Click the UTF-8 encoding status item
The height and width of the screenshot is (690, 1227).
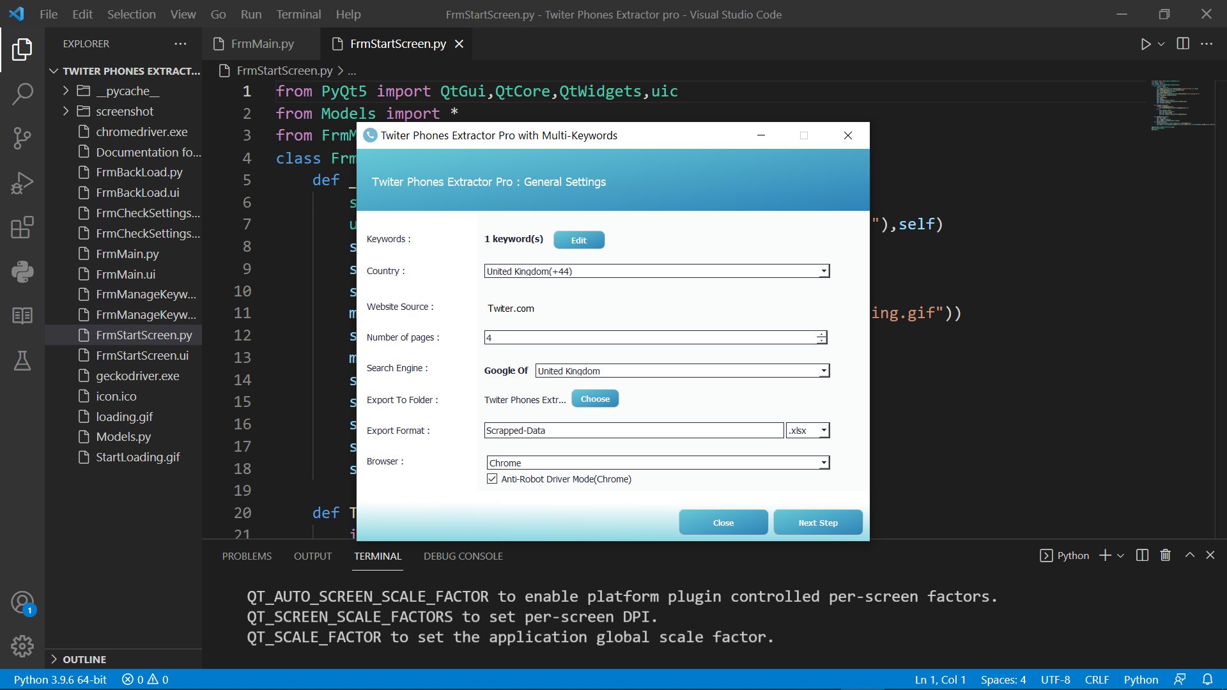pos(1055,679)
